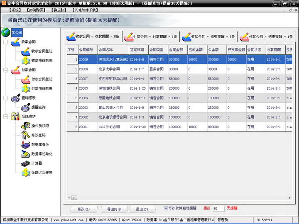The width and height of the screenshot is (299, 224).
Task: Toggle 每次软件启动提醒 checkbox
Action: click(166, 208)
